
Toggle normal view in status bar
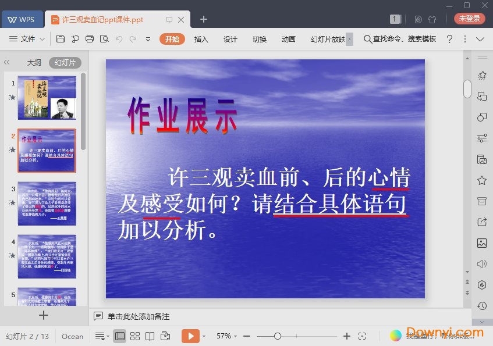(x=120, y=336)
